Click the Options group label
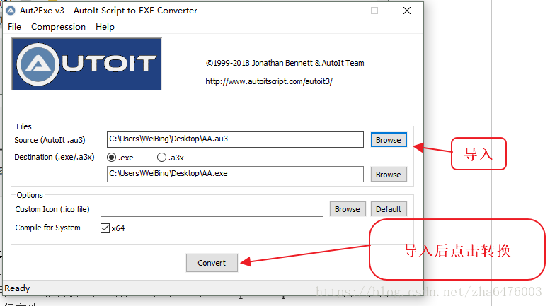 click(x=30, y=195)
